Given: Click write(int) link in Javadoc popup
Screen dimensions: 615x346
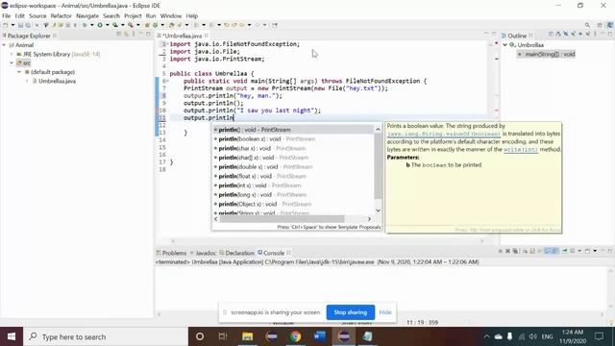Looking at the screenshot, I should coord(521,150).
